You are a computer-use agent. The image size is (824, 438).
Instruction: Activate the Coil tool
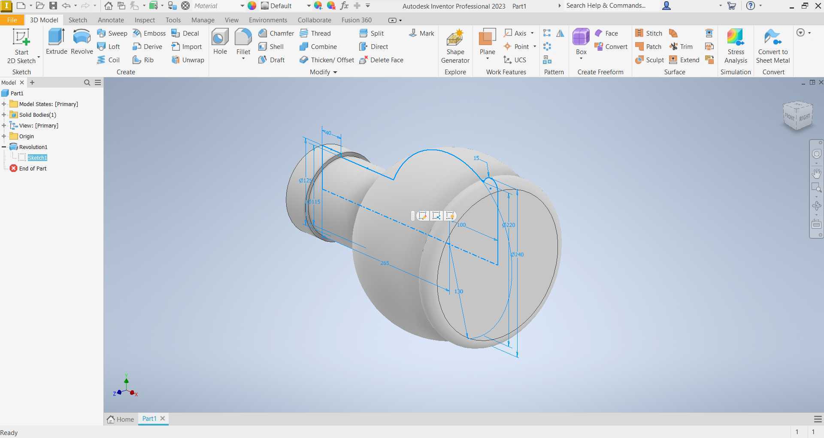coord(108,60)
